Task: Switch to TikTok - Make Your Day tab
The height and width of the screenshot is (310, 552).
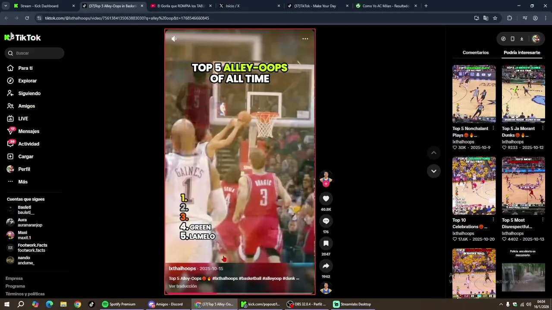Action: point(318,6)
